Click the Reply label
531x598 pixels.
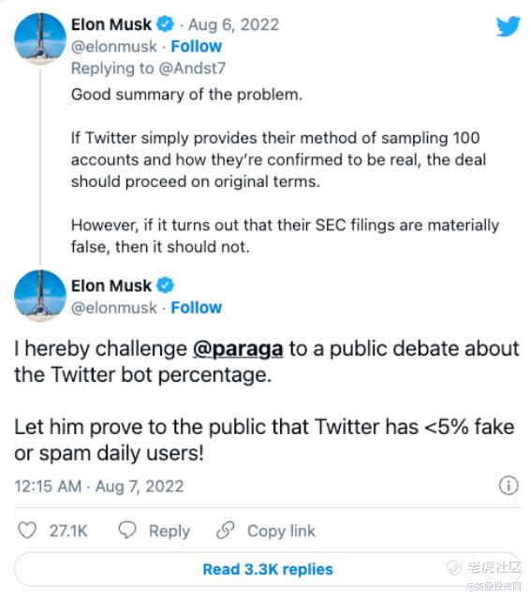click(170, 531)
